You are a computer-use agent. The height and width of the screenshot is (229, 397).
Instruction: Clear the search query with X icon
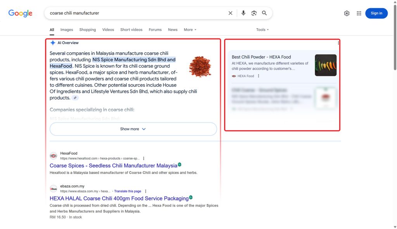[230, 13]
